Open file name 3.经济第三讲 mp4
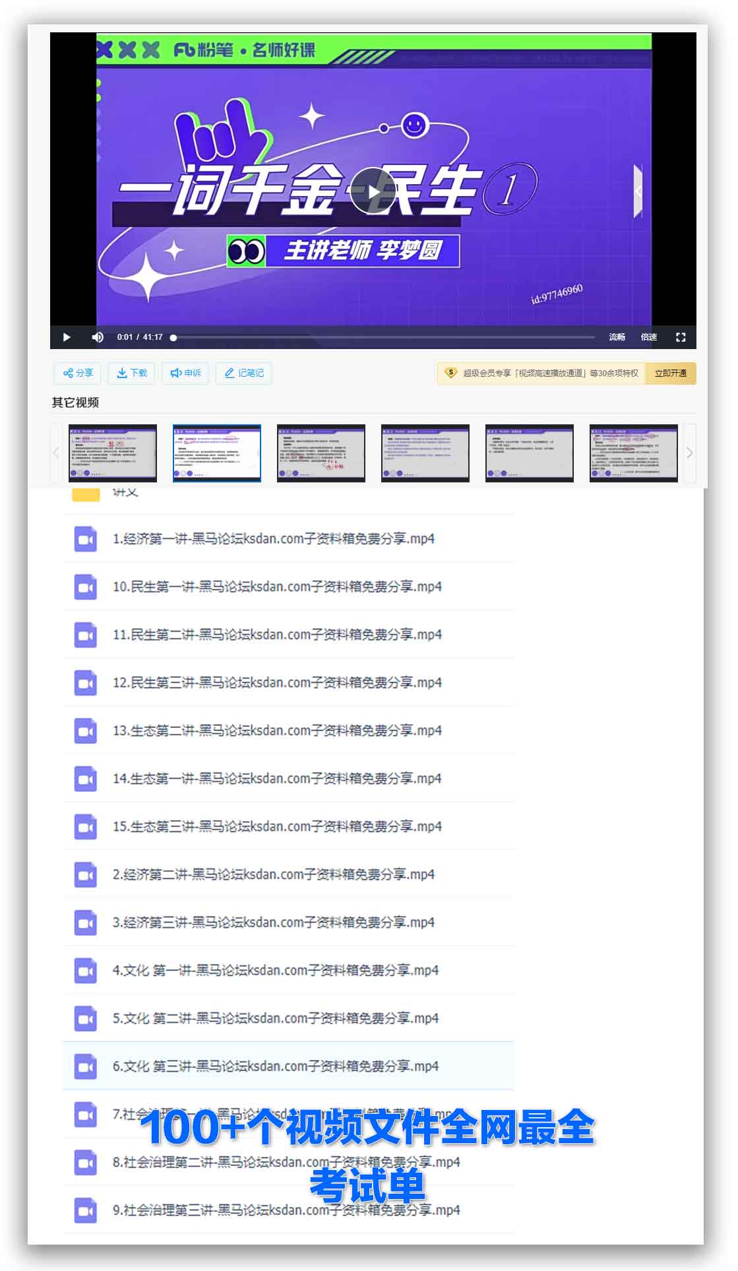Viewport: 738px width, 1271px height. (x=274, y=923)
